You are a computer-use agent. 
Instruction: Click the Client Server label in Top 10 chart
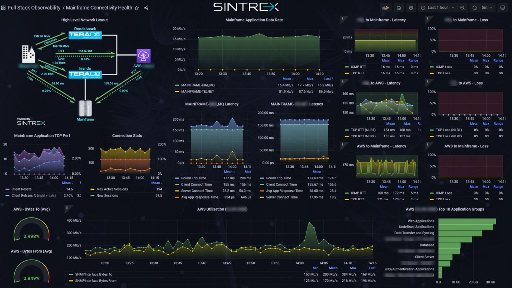point(424,257)
